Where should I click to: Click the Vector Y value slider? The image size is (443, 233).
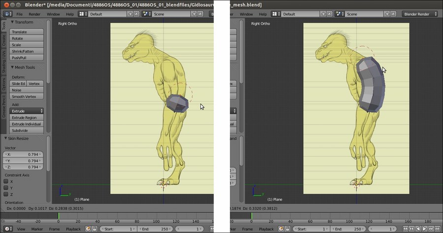[23, 161]
